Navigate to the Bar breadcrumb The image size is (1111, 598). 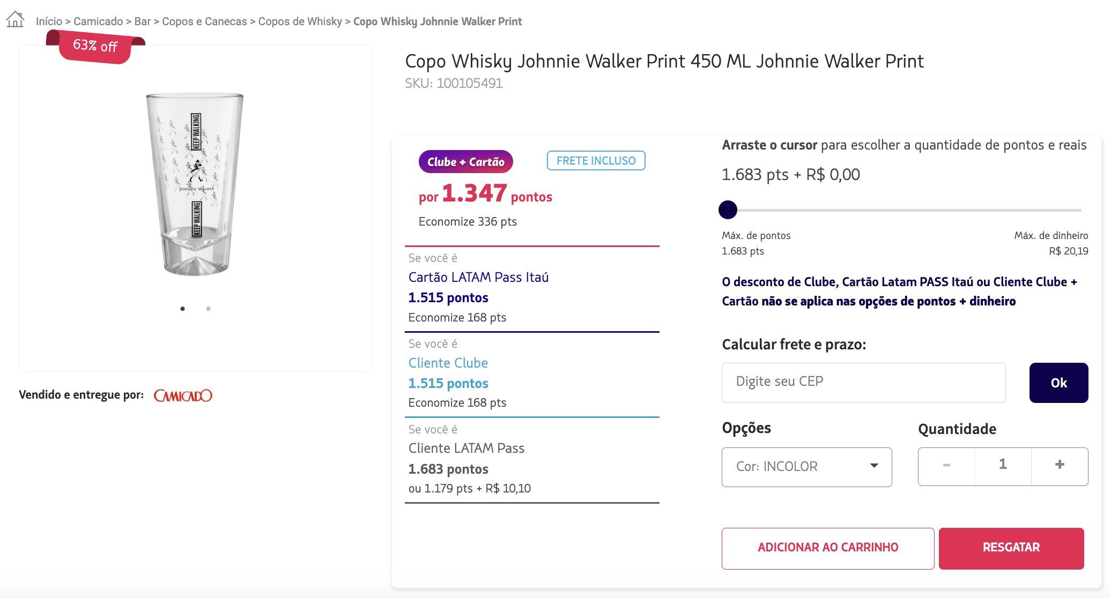(142, 21)
